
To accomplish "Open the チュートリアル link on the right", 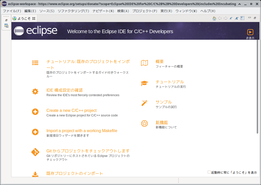I will 170,82.
